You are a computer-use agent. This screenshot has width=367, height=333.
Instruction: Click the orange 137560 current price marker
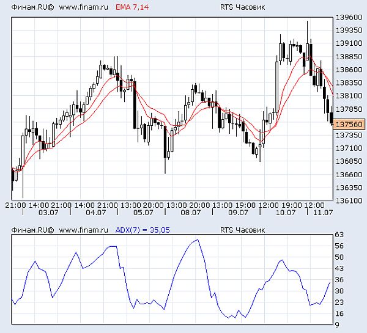(349, 125)
